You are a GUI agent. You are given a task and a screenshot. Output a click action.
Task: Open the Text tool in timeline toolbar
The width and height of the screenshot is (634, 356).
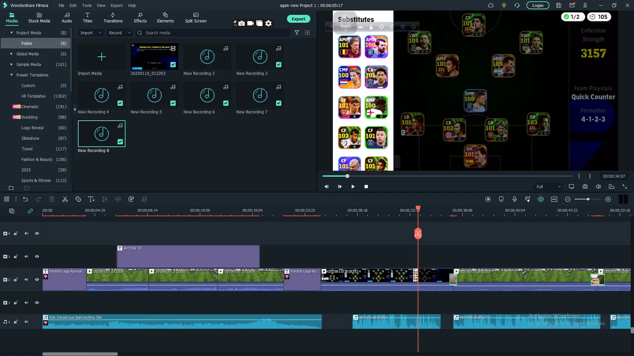(91, 199)
